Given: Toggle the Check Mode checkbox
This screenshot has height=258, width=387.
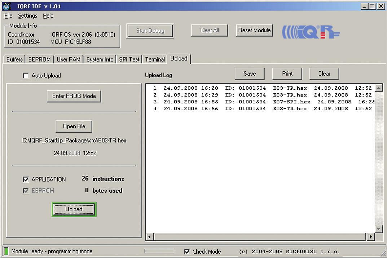Looking at the screenshot, I should 187,252.
